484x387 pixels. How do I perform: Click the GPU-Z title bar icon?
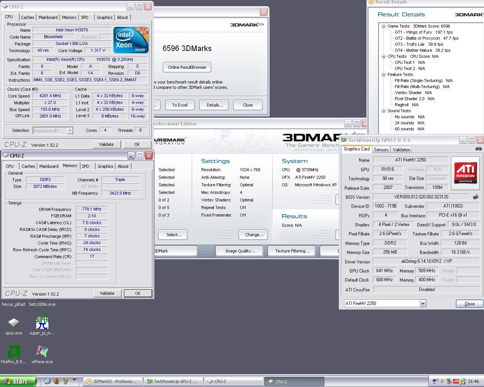[x=344, y=140]
